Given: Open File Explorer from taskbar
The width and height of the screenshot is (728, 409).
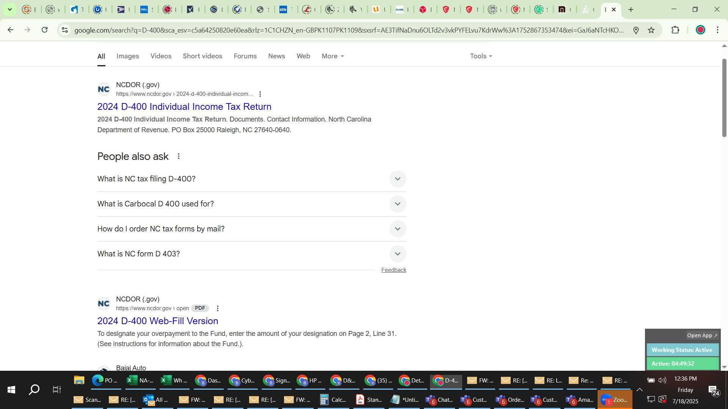Looking at the screenshot, I should click(79, 380).
